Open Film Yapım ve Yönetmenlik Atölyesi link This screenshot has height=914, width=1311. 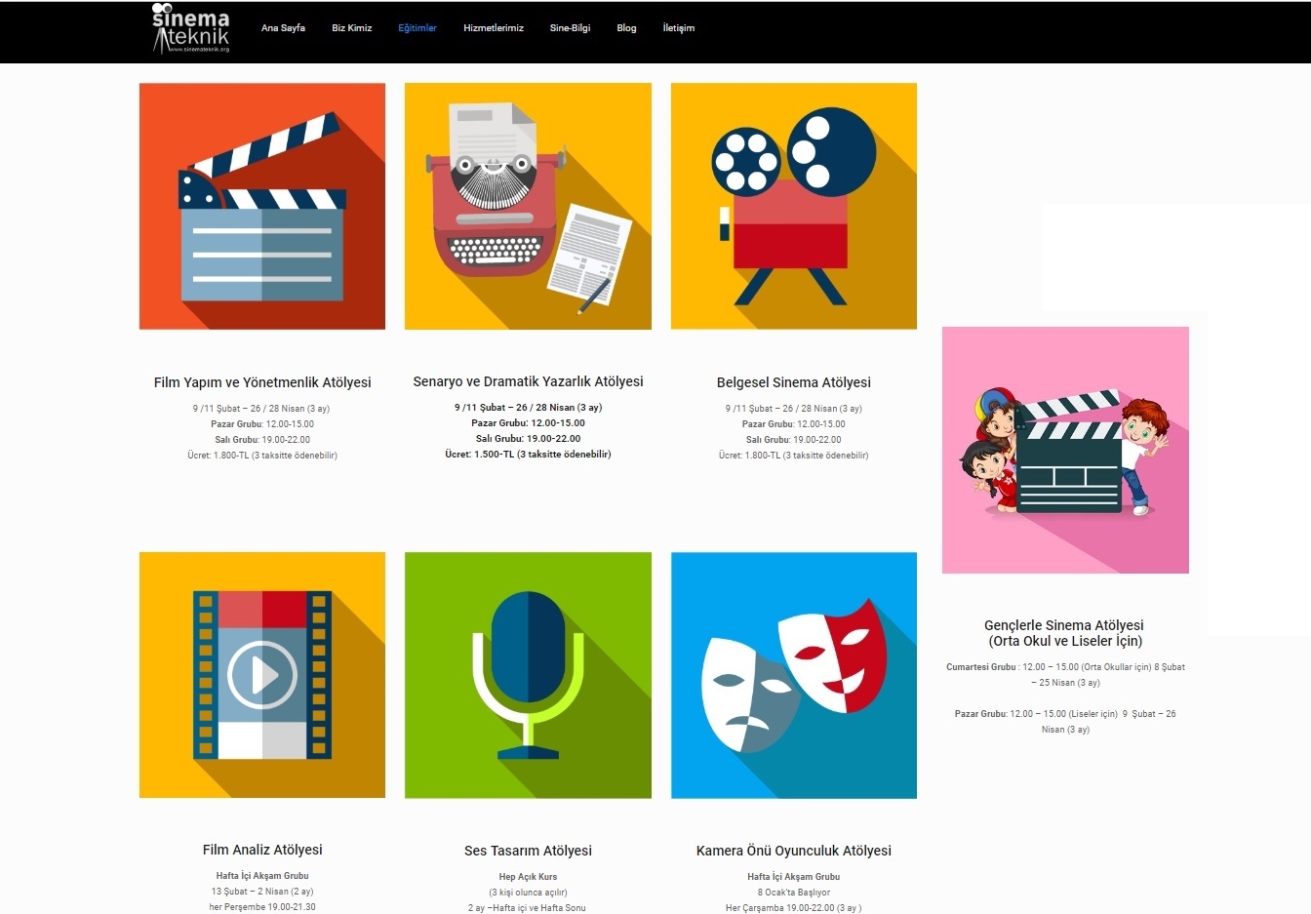point(262,382)
